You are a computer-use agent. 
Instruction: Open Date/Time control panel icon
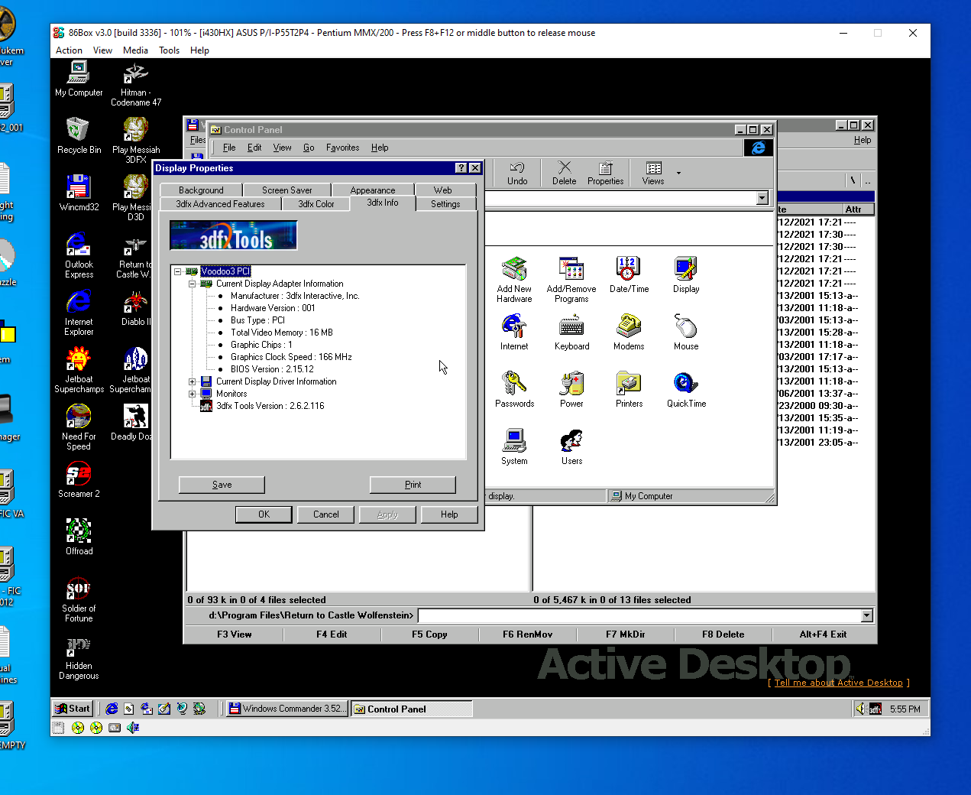pos(629,275)
